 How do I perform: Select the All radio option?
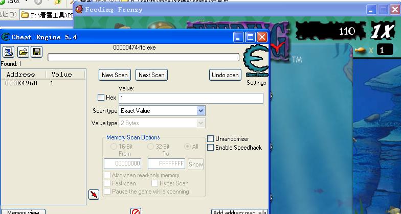[x=187, y=147]
